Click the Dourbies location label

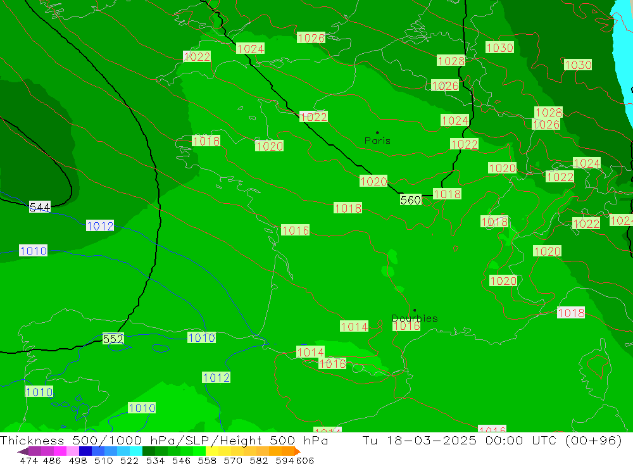coord(415,318)
